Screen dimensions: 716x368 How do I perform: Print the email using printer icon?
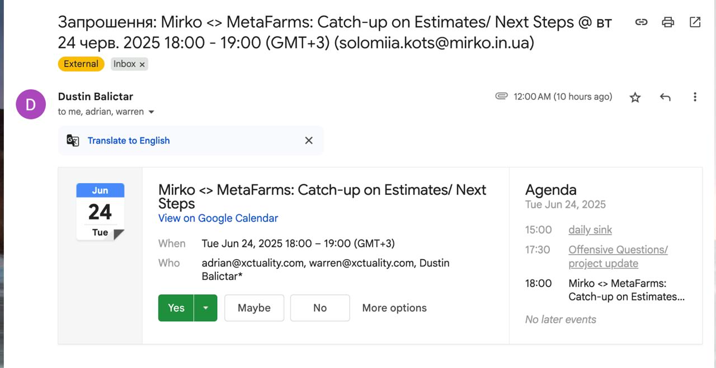(x=668, y=22)
